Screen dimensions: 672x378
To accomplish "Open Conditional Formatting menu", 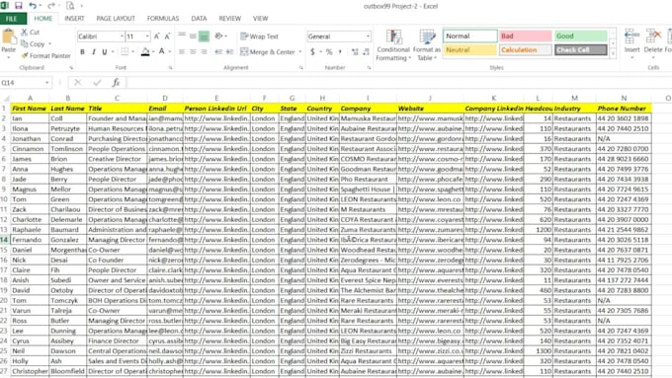I will pyautogui.click(x=393, y=45).
